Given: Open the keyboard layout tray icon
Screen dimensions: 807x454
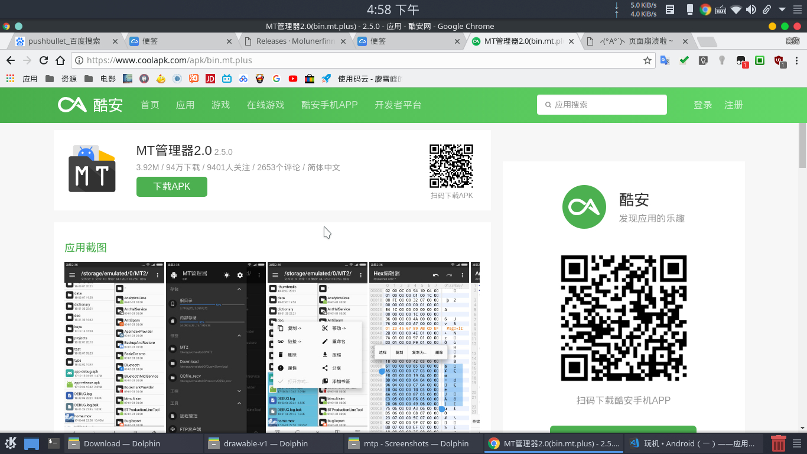Looking at the screenshot, I should coord(720,9).
